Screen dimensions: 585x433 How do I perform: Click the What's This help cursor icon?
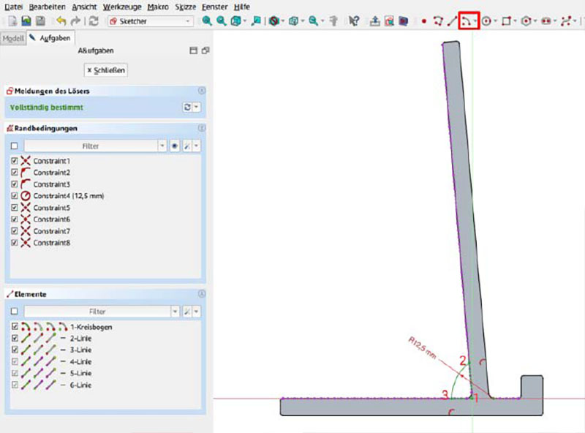coord(355,21)
